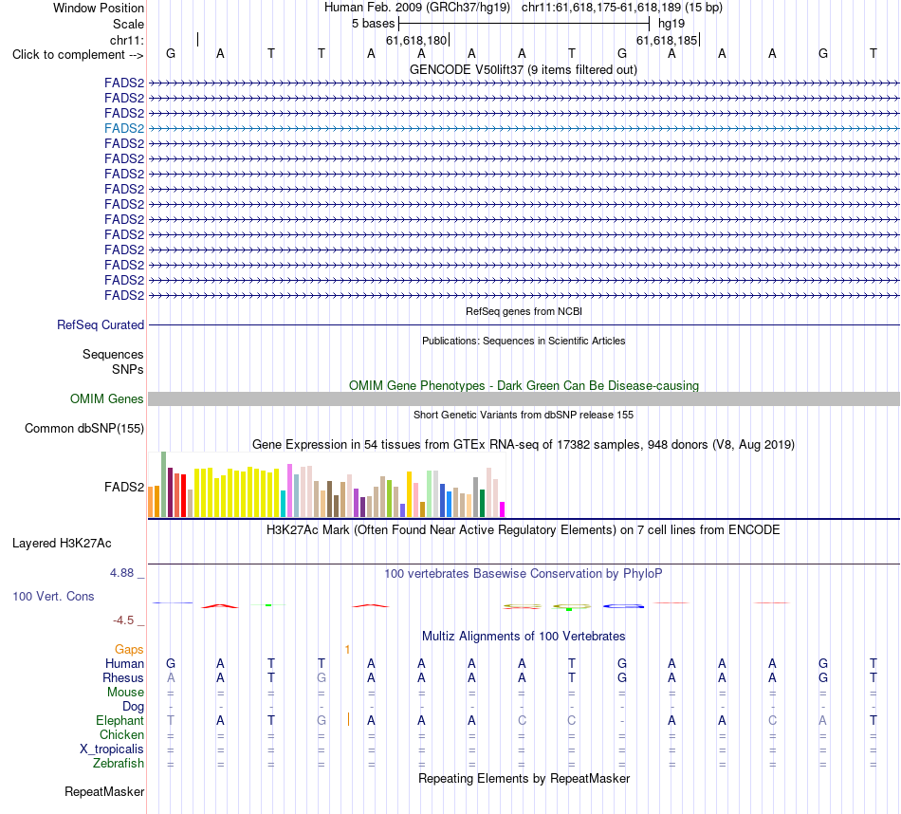Click the orange gap count '1'
The image size is (901, 814).
tap(348, 650)
